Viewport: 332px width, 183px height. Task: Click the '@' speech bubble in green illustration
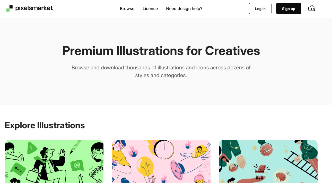[77, 166]
